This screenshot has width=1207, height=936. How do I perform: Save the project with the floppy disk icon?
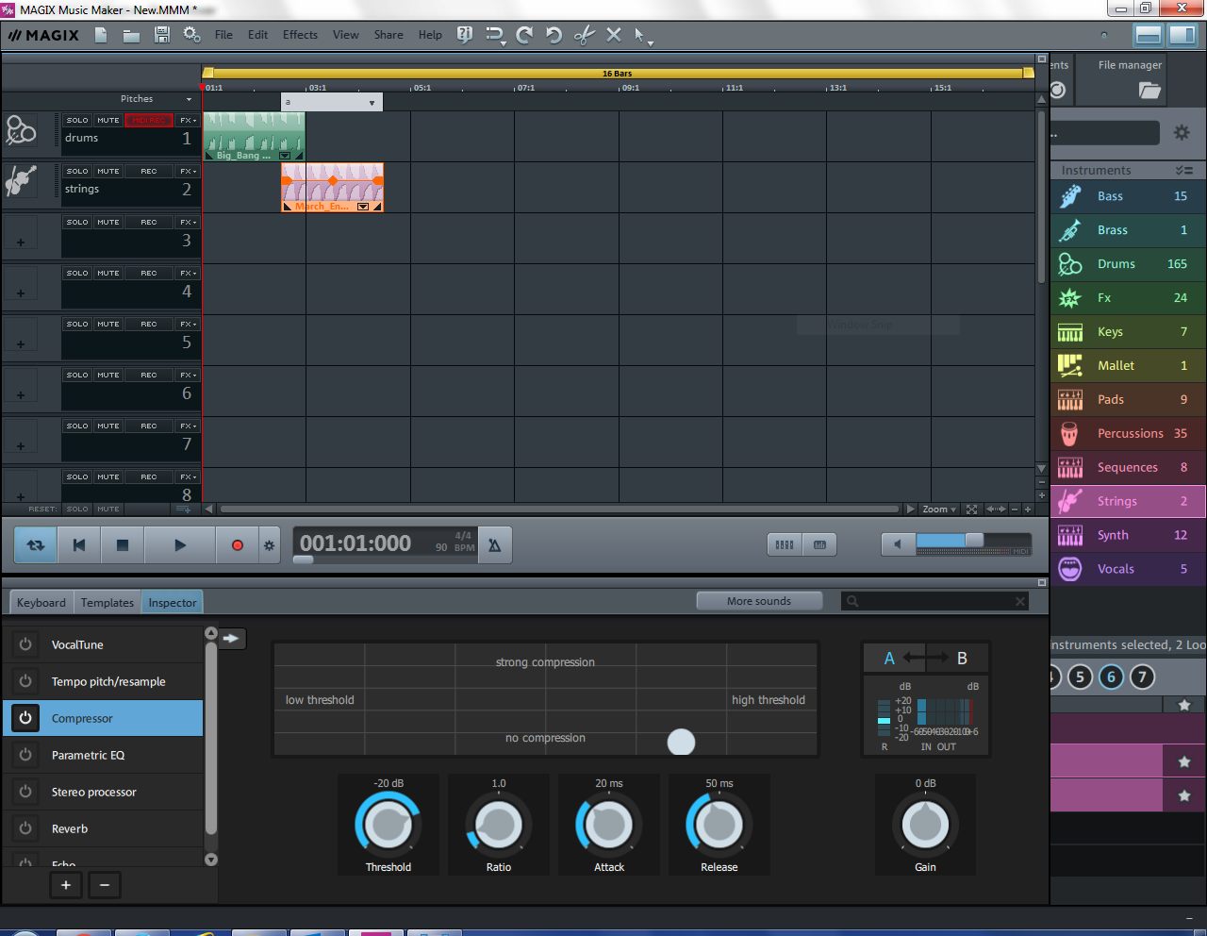coord(161,35)
